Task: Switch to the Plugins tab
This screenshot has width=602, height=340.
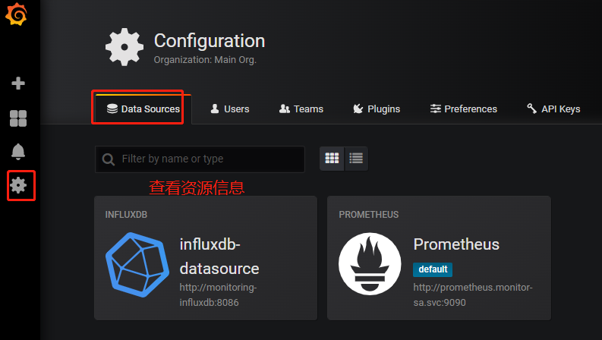Action: [x=377, y=109]
